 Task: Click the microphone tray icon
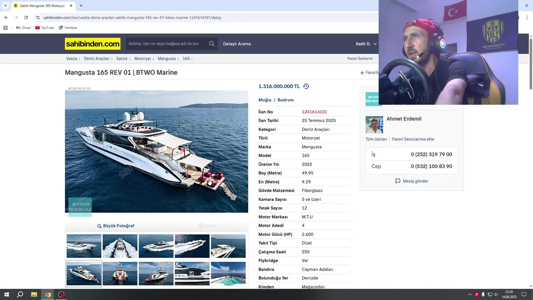(483, 295)
